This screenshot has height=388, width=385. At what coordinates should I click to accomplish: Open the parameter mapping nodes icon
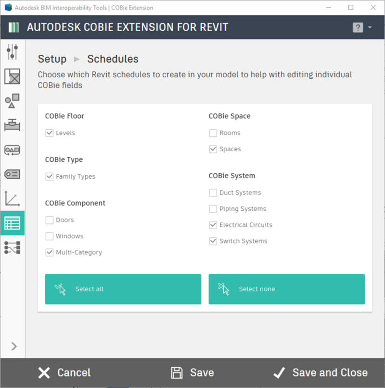tap(12, 248)
